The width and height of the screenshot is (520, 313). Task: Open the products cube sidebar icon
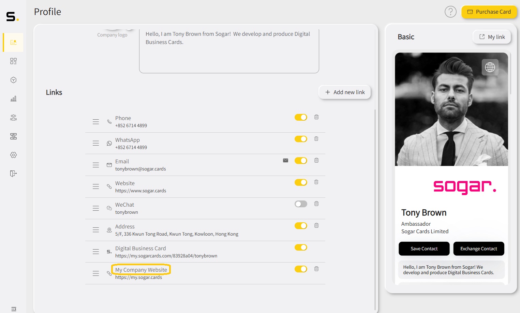tap(13, 80)
